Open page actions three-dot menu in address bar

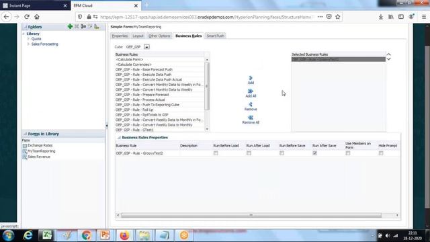(x=320, y=17)
